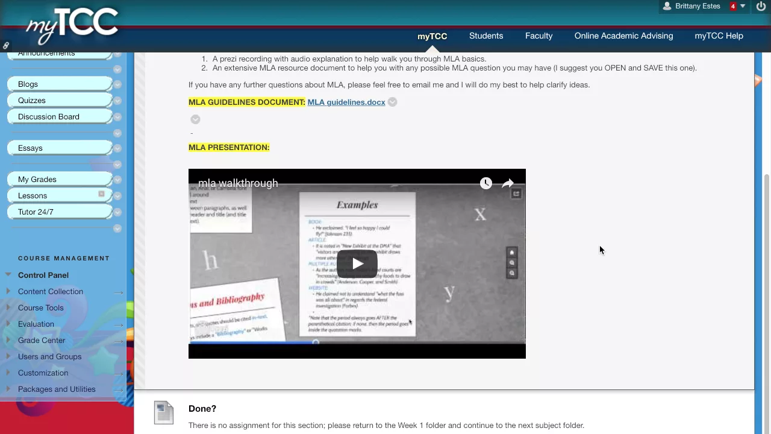Click the prezi home button in video
Image resolution: width=771 pixels, height=434 pixels.
(511, 253)
